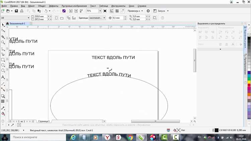Toggle Show grid button

(117, 11)
